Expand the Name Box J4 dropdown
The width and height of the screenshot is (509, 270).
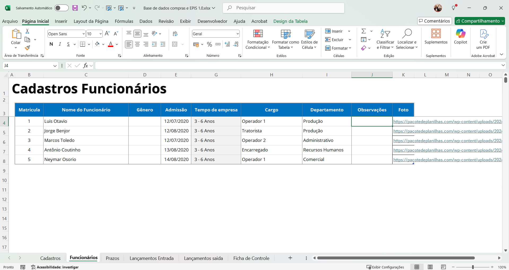55,66
